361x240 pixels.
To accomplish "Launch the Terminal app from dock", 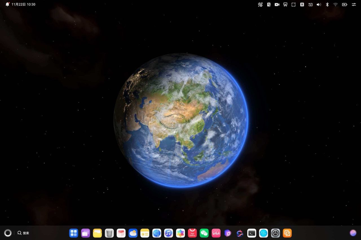I will [x=252, y=233].
